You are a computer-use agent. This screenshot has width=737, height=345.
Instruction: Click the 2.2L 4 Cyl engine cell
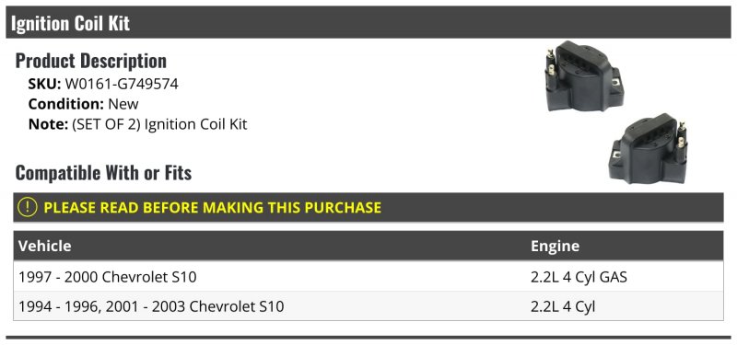563,307
